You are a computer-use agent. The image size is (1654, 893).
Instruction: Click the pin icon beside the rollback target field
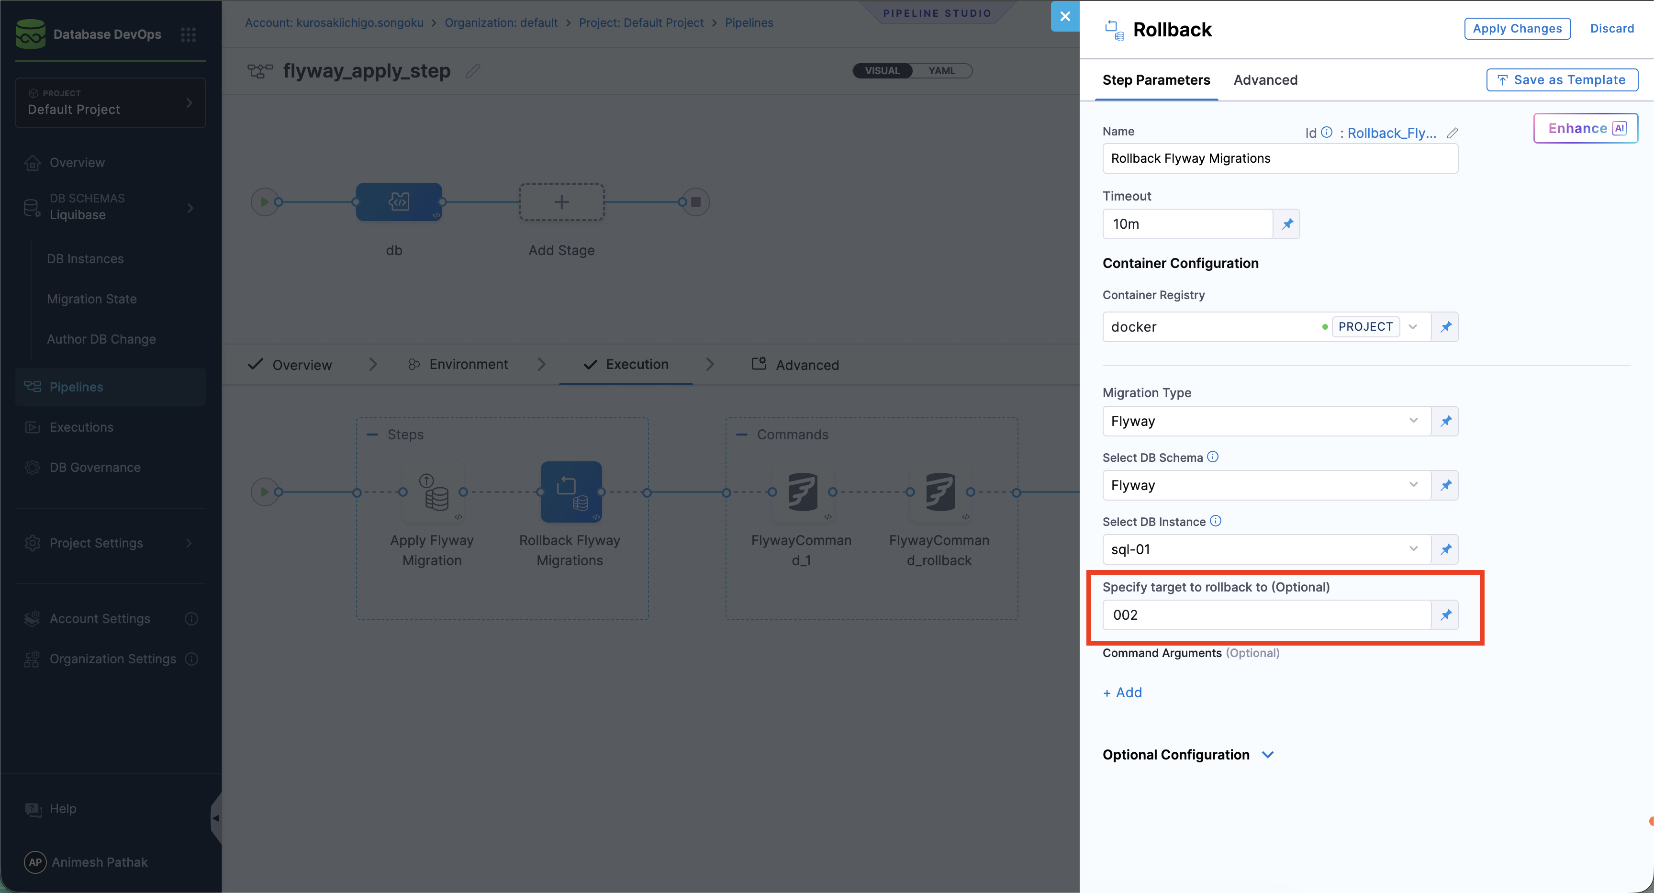tap(1445, 615)
